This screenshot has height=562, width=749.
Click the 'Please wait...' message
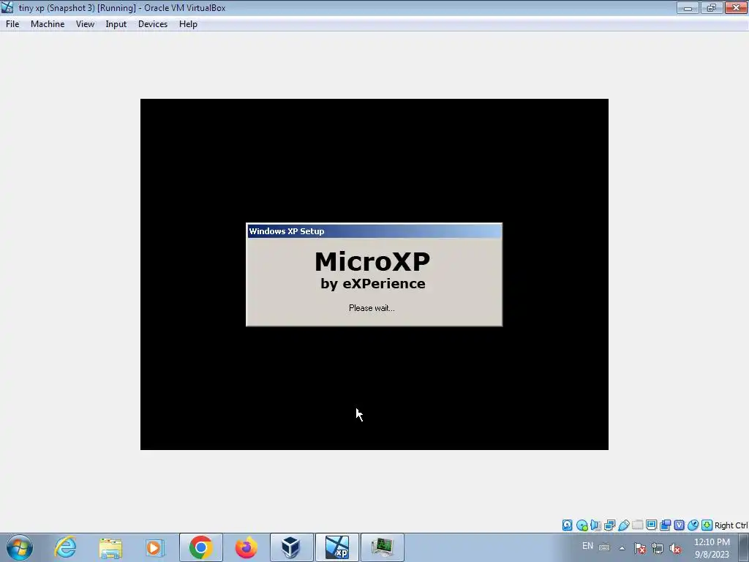[372, 308]
